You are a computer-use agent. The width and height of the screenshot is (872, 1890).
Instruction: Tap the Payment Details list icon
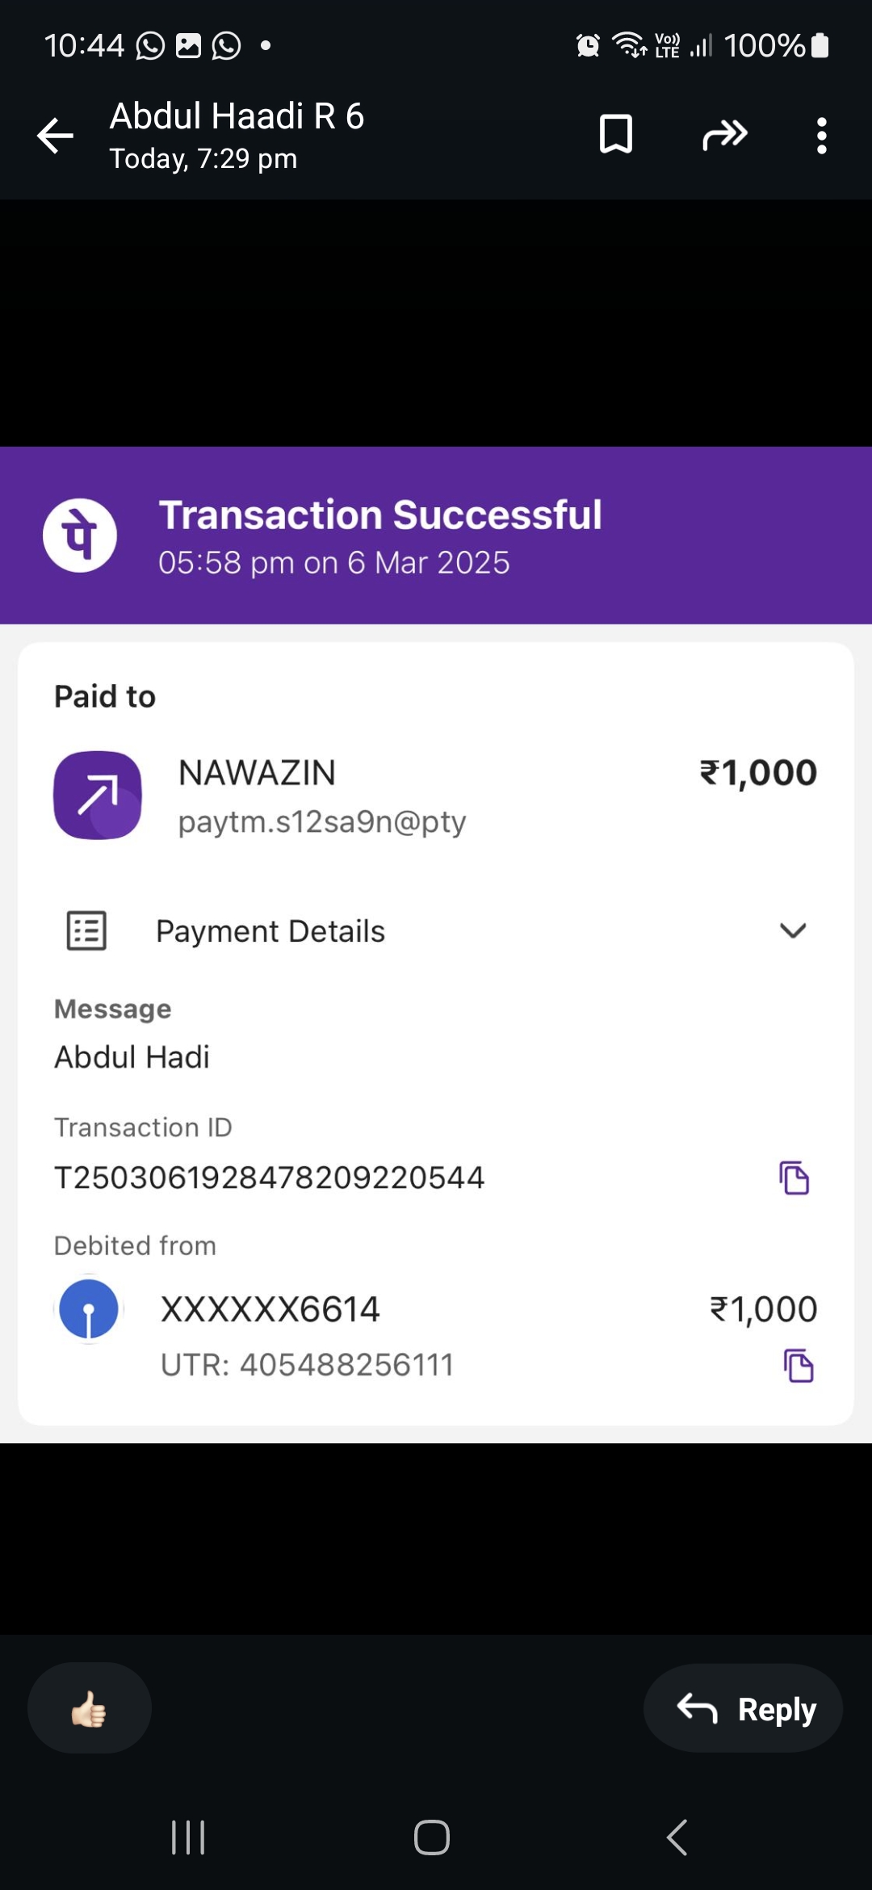86,930
